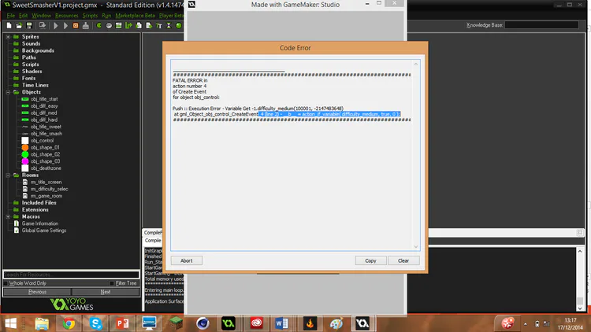
Task: Click the New project toolbar icon
Action: coord(9,26)
